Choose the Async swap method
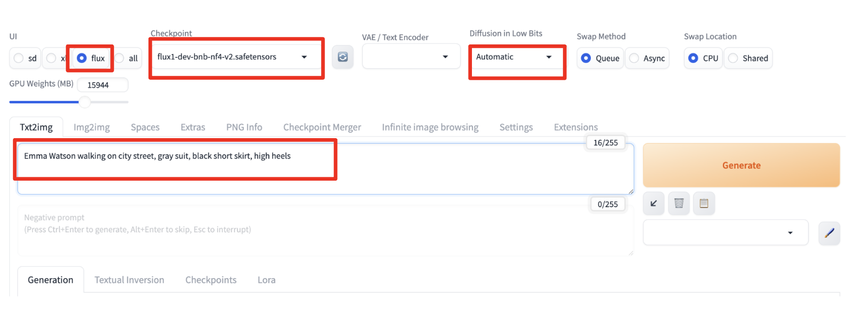 (x=634, y=58)
